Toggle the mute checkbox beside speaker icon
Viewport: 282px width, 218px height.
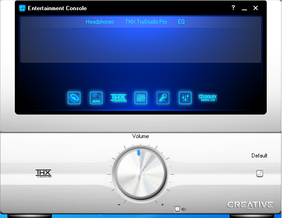pyautogui.click(x=177, y=209)
